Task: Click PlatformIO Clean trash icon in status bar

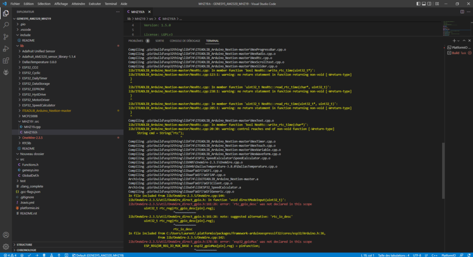Action: pyautogui.click(x=44, y=255)
